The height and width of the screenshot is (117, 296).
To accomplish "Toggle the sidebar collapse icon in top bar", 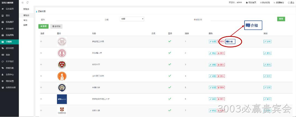I will 23,2.
